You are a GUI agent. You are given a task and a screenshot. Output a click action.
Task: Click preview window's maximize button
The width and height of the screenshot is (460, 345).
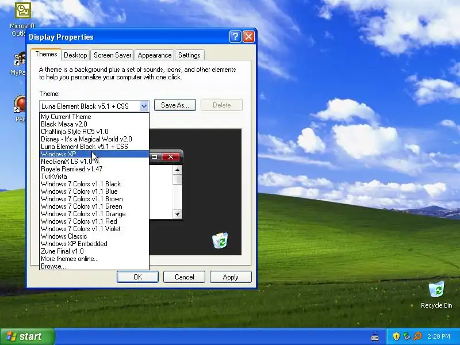point(155,156)
